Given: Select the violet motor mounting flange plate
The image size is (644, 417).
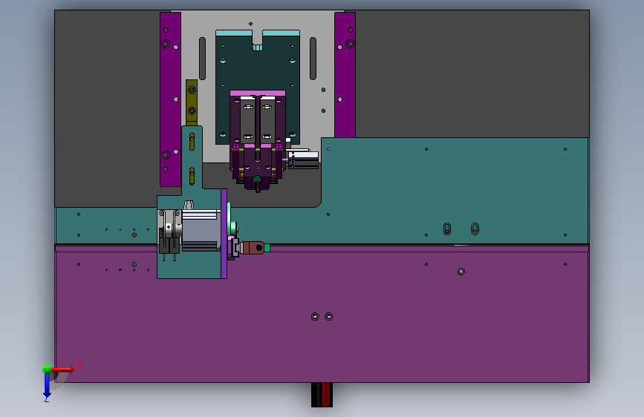Looking at the screenshot, I should [224, 234].
